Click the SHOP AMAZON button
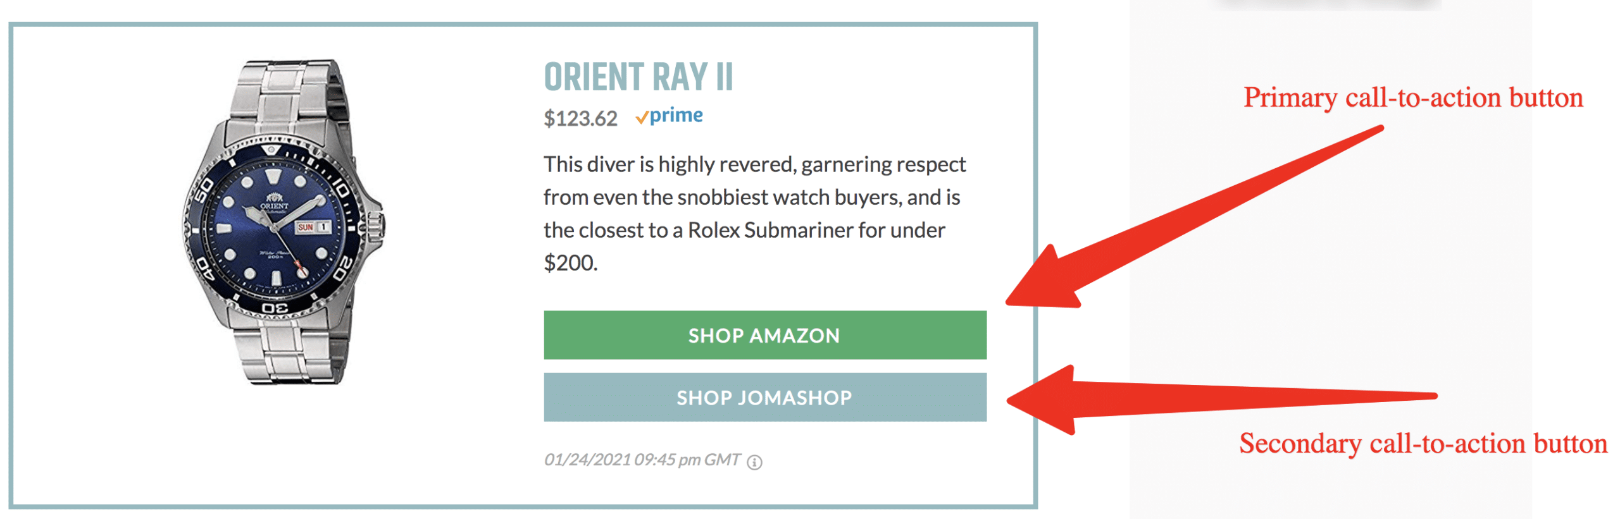Viewport: 1620px width, 519px height. (x=764, y=335)
